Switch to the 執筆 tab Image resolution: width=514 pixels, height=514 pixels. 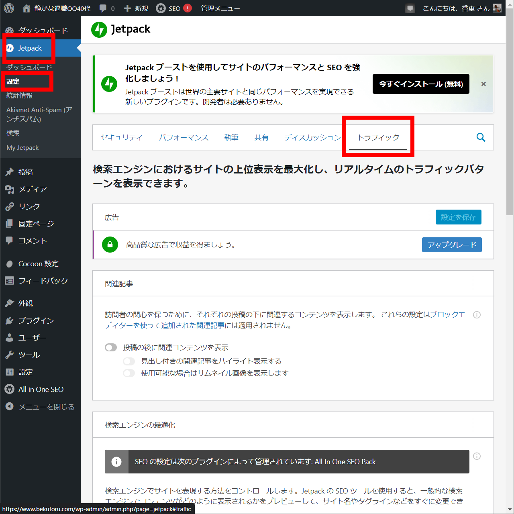[x=231, y=137]
